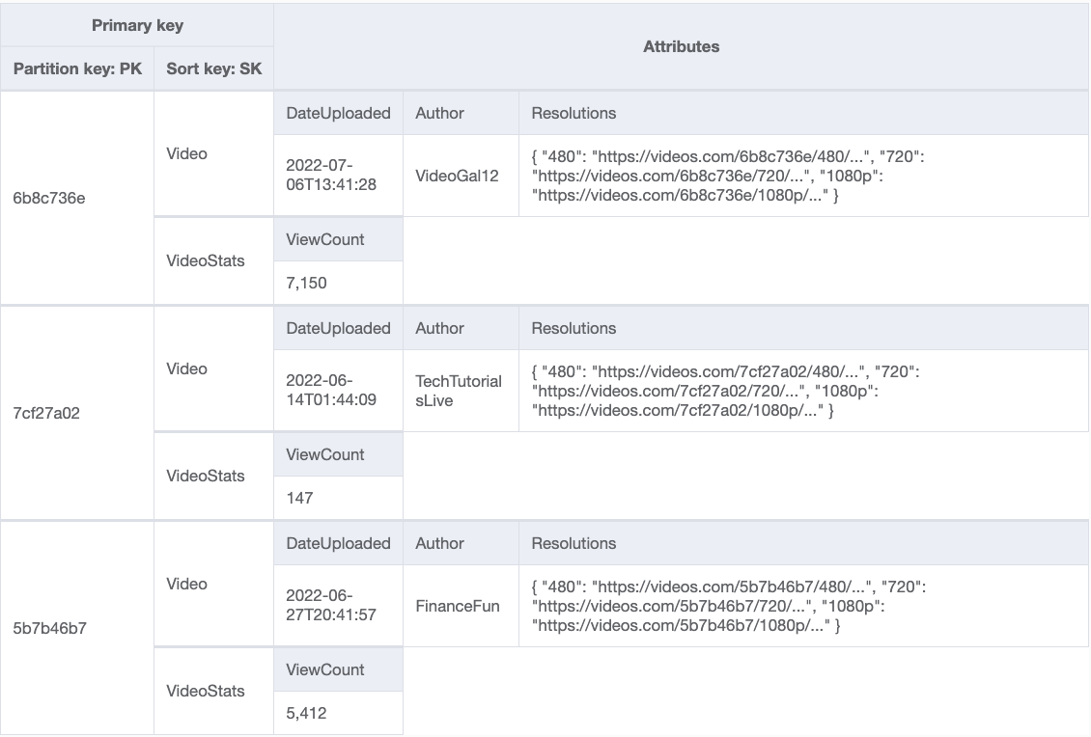Select the upload date 2022-07-06T13:41:28
This screenshot has width=1091, height=737.
click(x=331, y=176)
